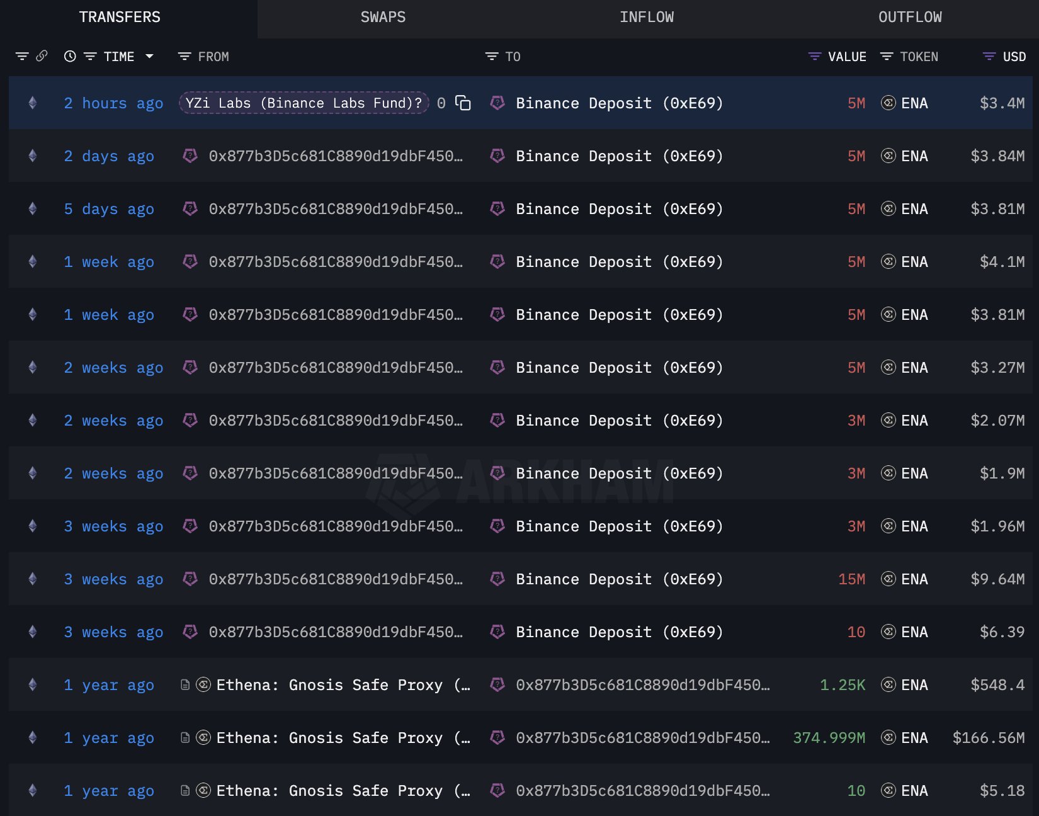
Task: Open the FROM column filter
Action: point(185,57)
